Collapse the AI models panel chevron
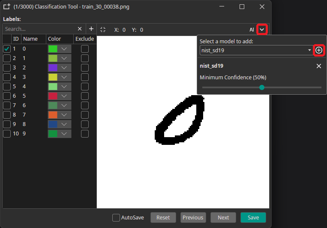The image size is (327, 228). pyautogui.click(x=262, y=30)
